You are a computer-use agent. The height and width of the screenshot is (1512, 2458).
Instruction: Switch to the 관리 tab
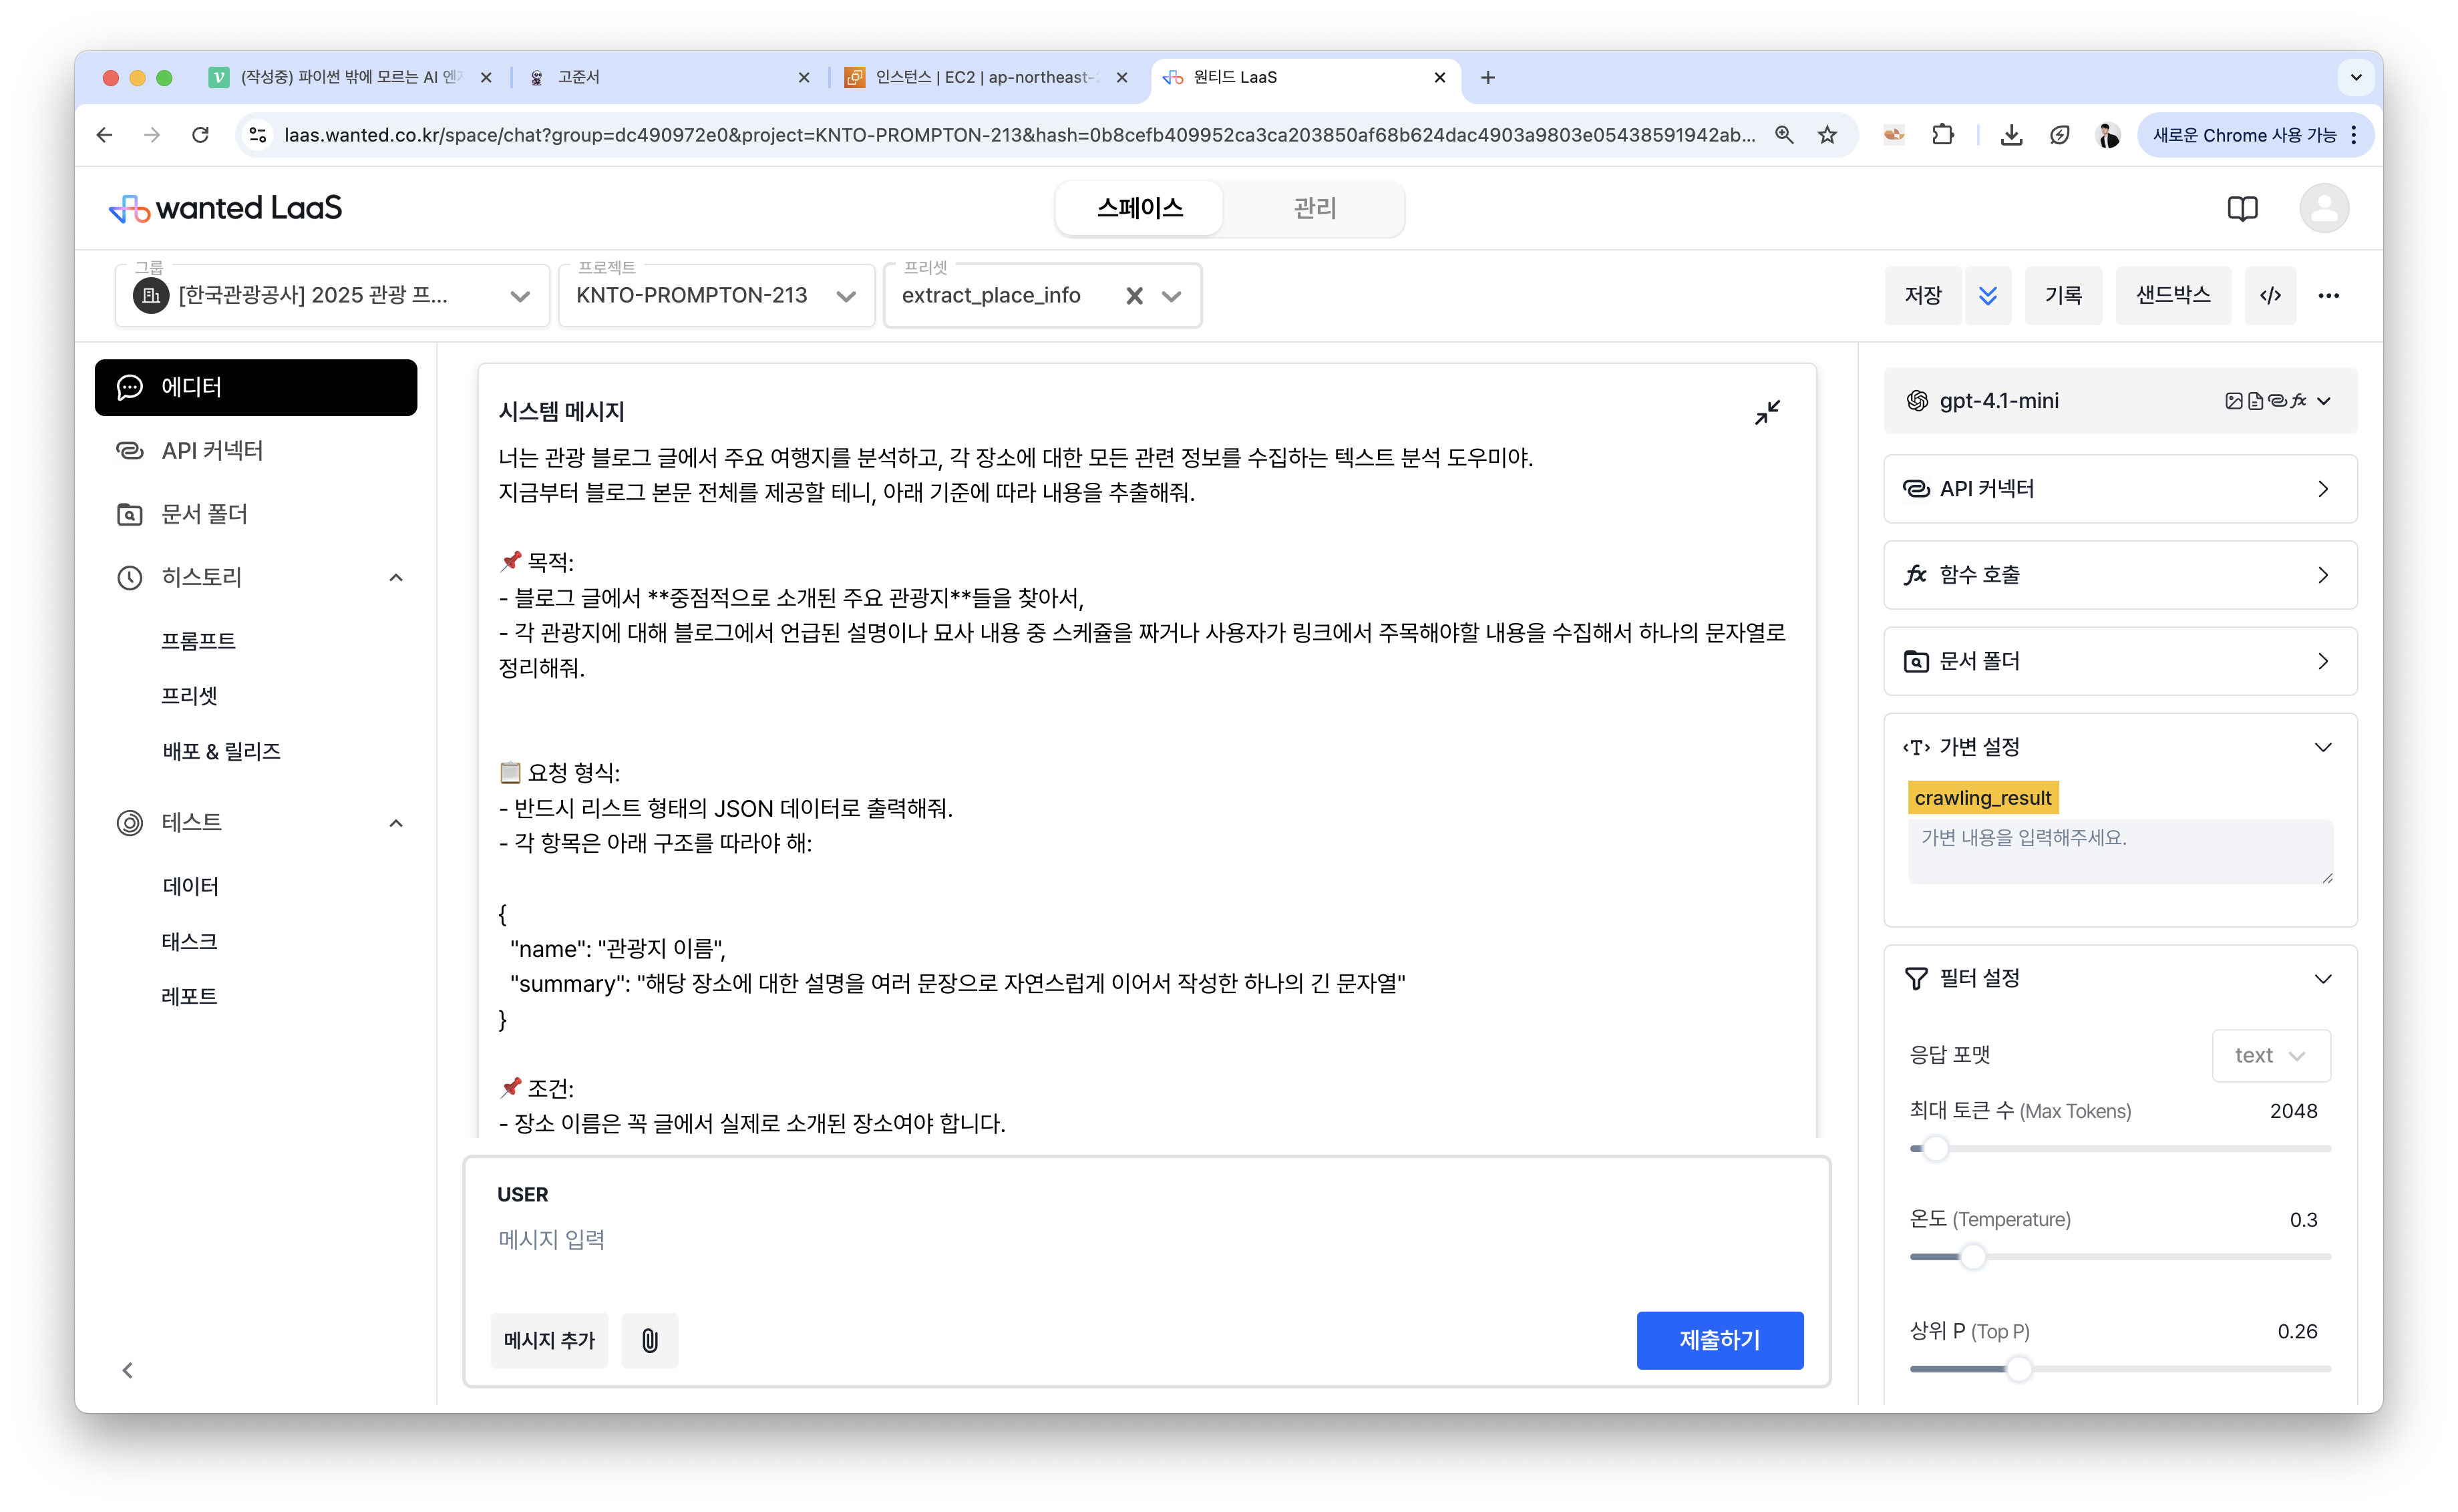tap(1314, 208)
